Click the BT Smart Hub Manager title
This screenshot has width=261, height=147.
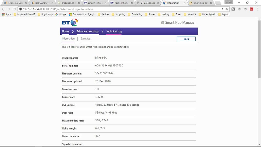(x=178, y=22)
